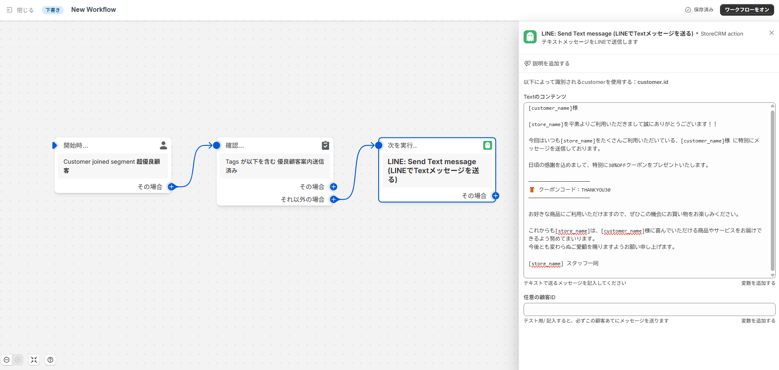Select the LINE: Send Text message action card
This screenshot has width=779, height=370.
(437, 171)
